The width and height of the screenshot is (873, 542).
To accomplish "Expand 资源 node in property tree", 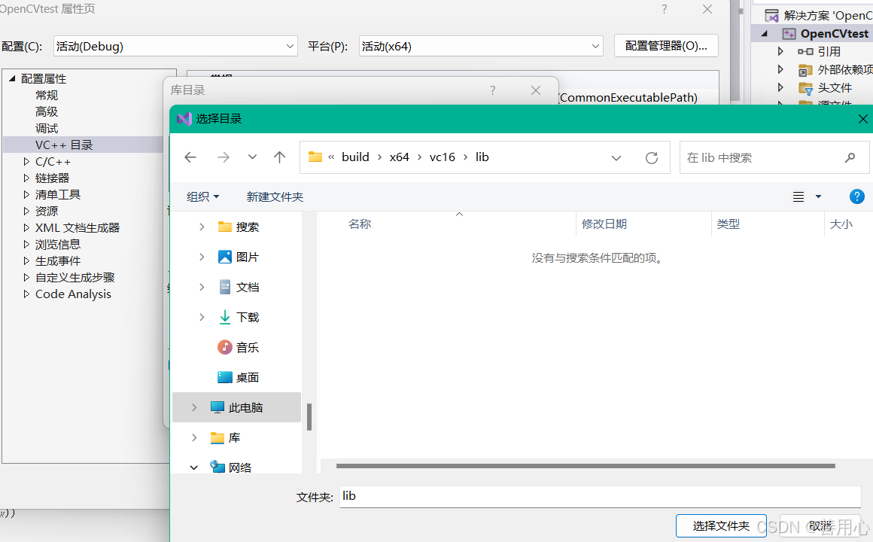I will click(x=26, y=211).
